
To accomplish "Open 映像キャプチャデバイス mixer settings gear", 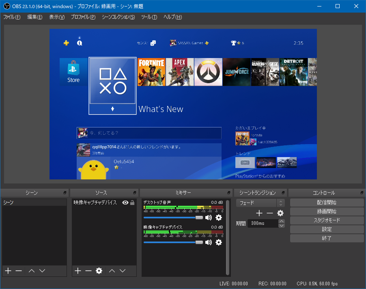I will point(219,242).
